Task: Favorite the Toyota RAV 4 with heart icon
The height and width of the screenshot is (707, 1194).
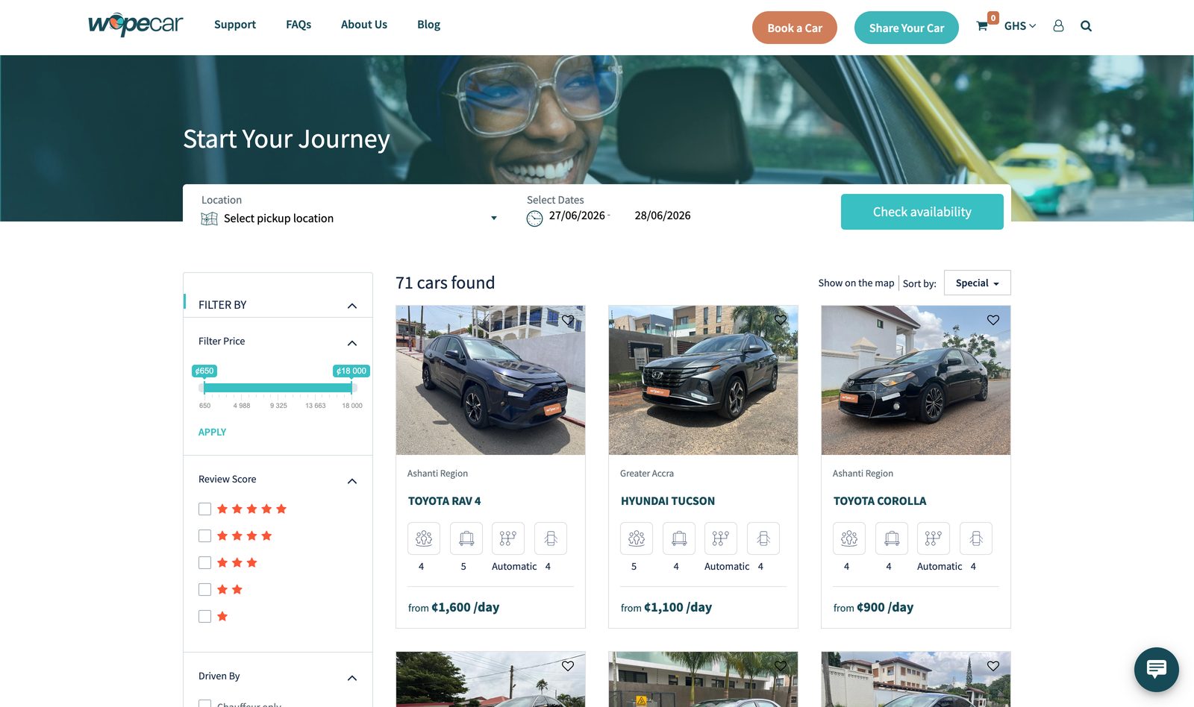Action: pos(568,320)
